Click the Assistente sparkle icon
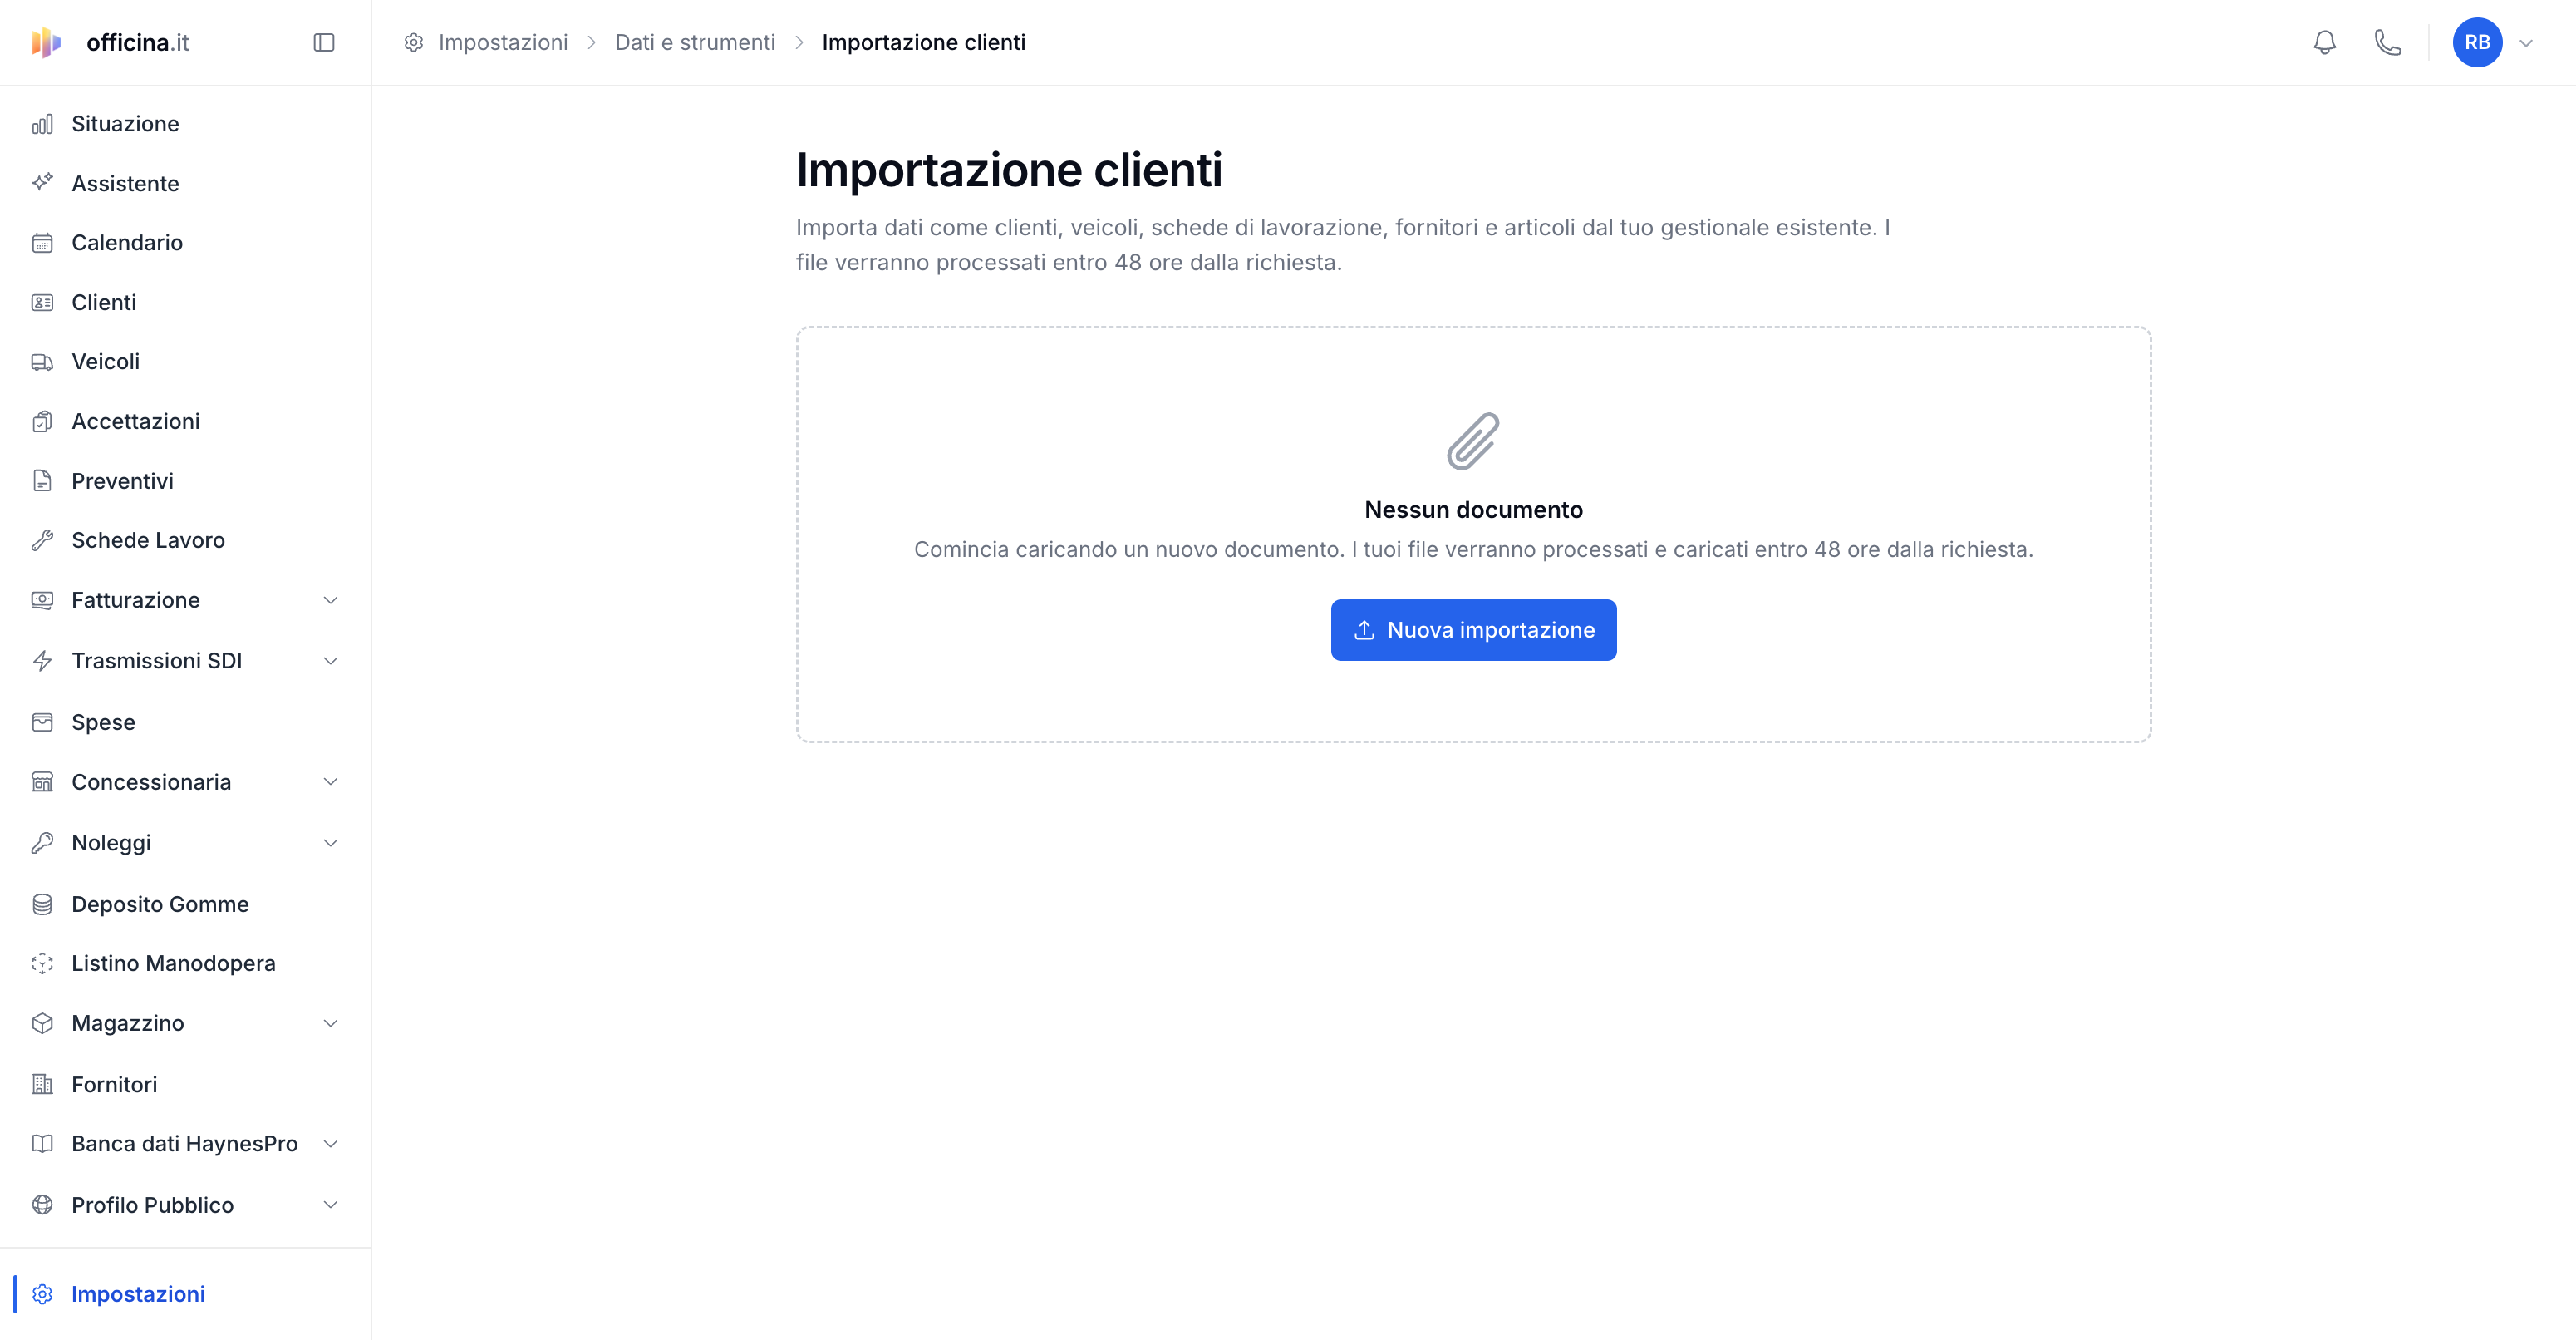Viewport: 2576px width, 1340px height. point(42,183)
